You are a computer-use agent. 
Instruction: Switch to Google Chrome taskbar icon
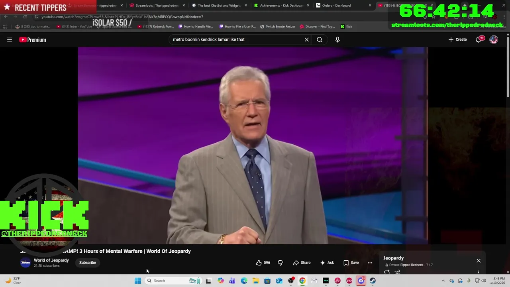click(302, 281)
